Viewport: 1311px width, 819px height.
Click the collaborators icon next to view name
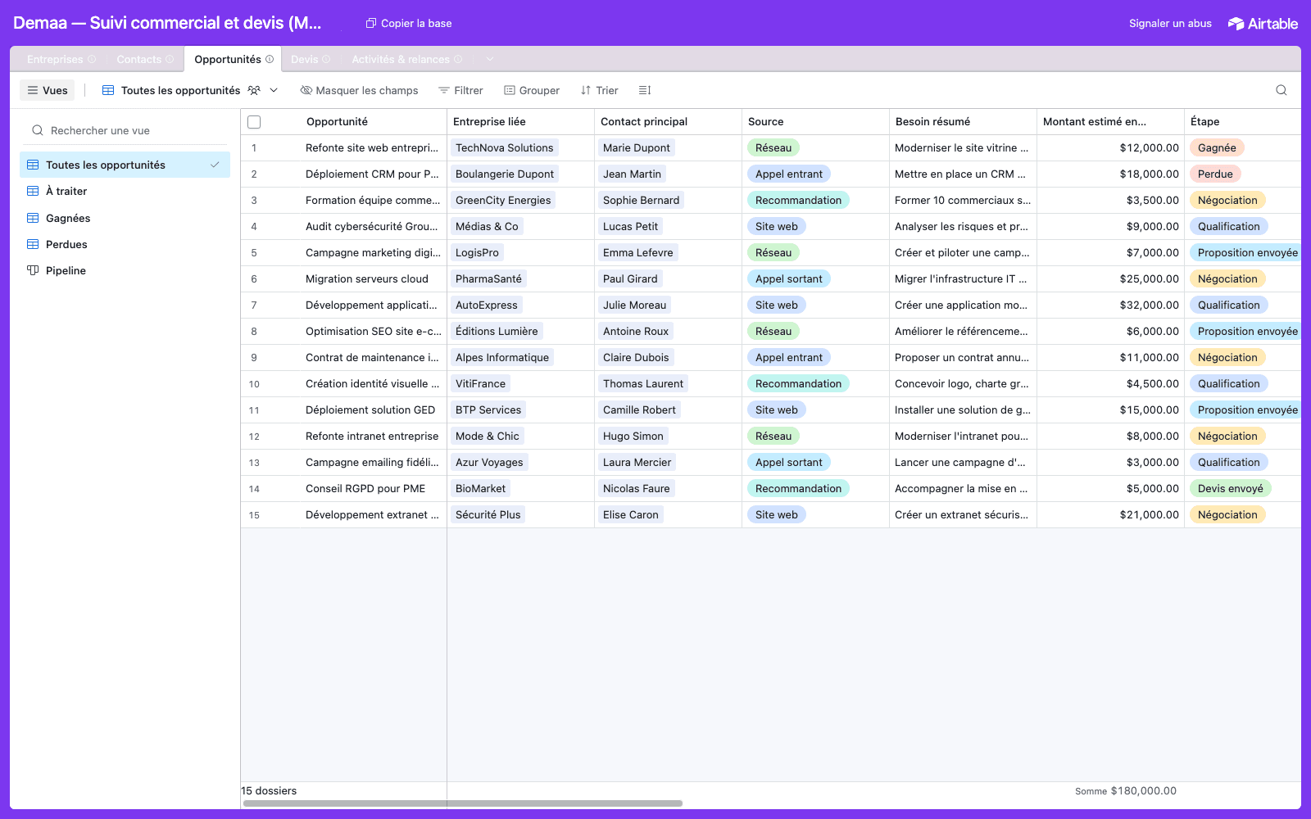pos(254,90)
